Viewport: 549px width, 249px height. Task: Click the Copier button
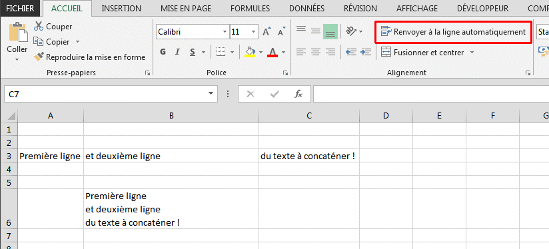point(52,42)
